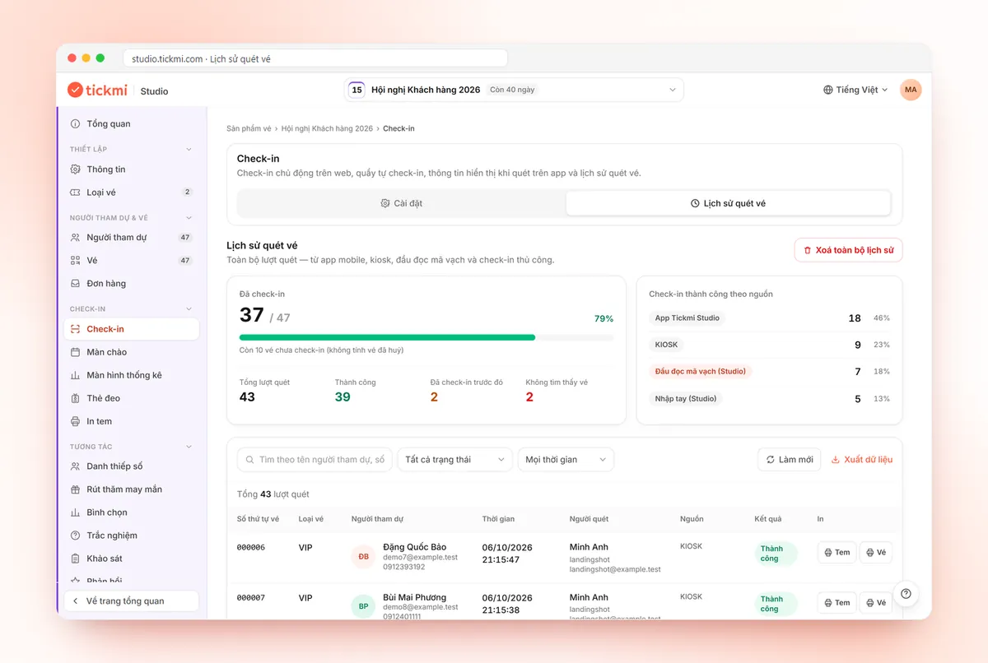The height and width of the screenshot is (663, 988).
Task: Open Danh thiếp số digital cards
Action: tap(131, 466)
